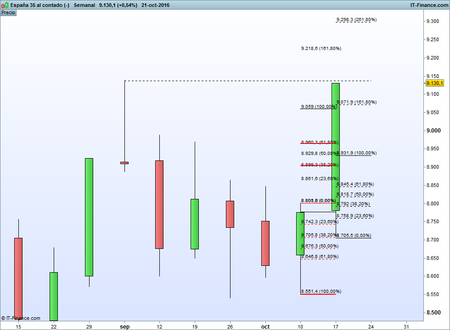Select the 8.646,8 (61,80%) Fibonacci level
The image size is (450, 330).
point(320,257)
